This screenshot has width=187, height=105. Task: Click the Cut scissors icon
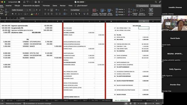[6, 9]
